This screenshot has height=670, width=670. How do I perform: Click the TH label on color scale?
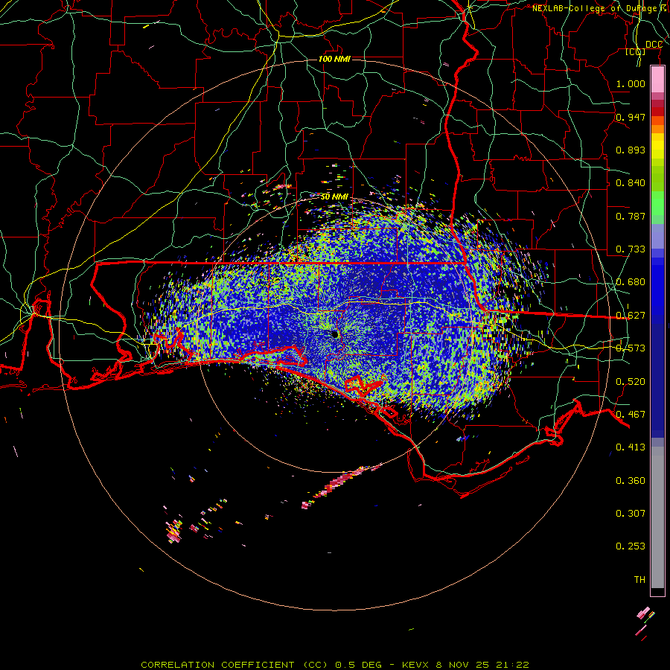coord(639,580)
